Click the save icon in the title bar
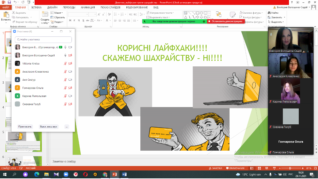 (x=9, y=2)
